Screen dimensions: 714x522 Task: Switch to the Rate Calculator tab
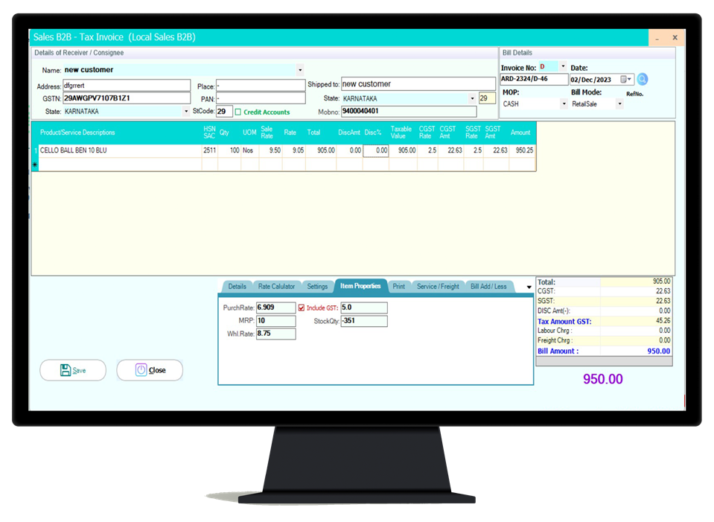coord(276,287)
